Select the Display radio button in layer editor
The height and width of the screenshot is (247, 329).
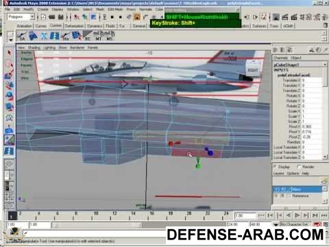pos(275,167)
